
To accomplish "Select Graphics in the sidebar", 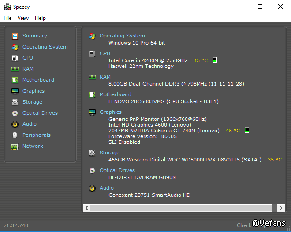I will click(34, 91).
